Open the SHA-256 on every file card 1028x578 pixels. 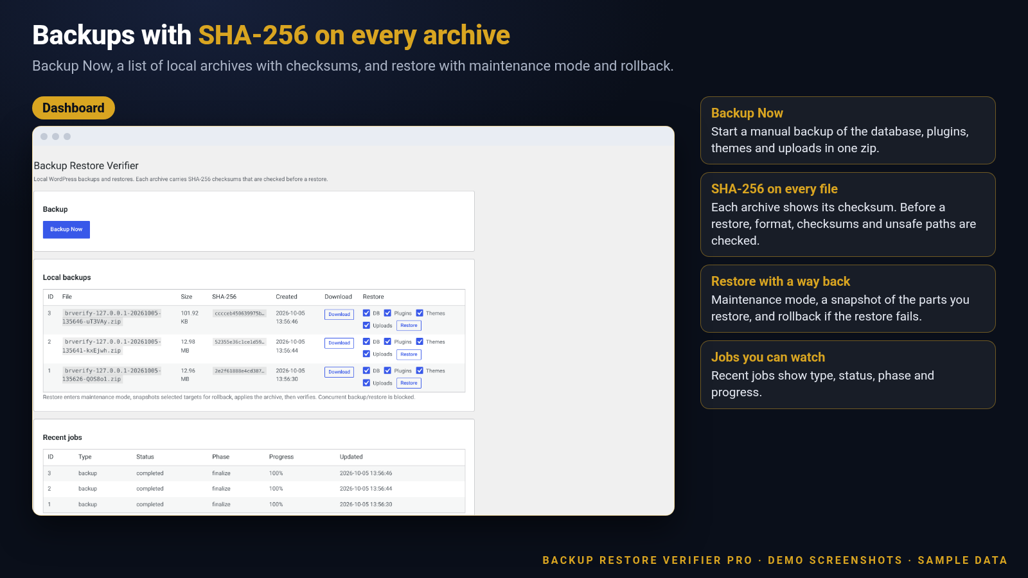[x=847, y=215]
